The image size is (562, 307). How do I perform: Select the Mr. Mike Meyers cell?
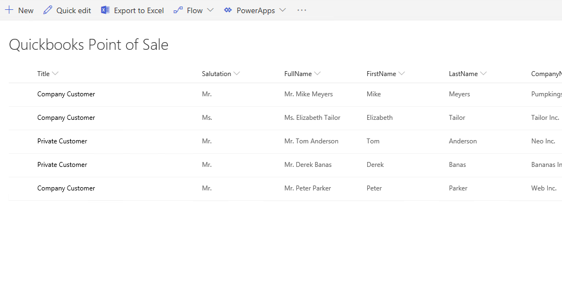coord(308,94)
